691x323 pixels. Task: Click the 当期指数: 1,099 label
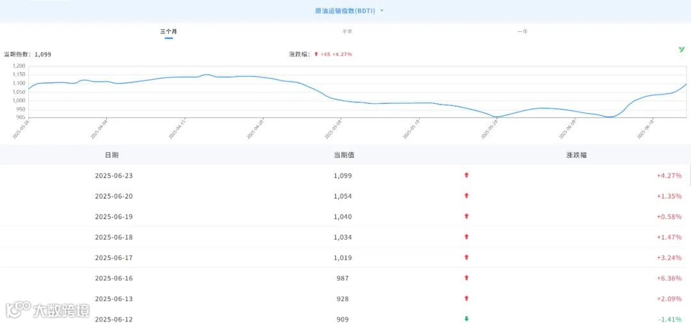[28, 54]
